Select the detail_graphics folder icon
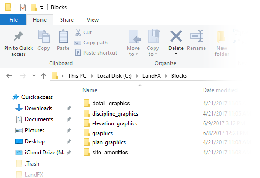 point(87,103)
